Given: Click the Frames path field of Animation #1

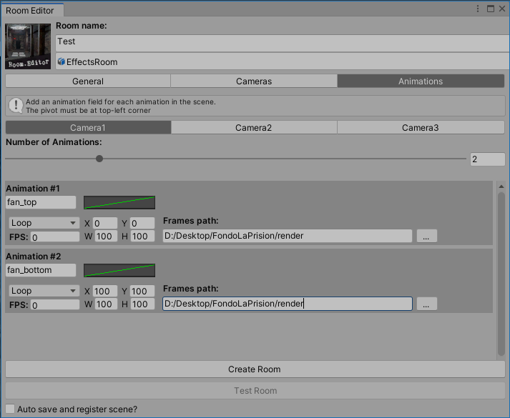Looking at the screenshot, I should point(288,236).
